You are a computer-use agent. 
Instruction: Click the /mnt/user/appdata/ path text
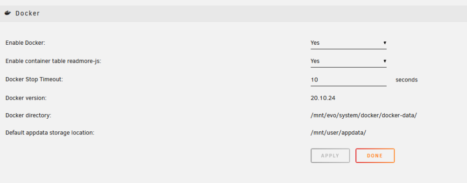click(x=338, y=133)
